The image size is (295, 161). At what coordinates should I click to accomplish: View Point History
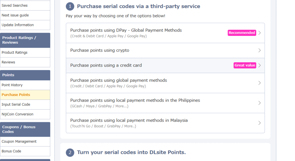12,85
